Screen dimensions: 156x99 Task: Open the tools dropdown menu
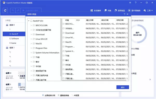tap(148, 10)
